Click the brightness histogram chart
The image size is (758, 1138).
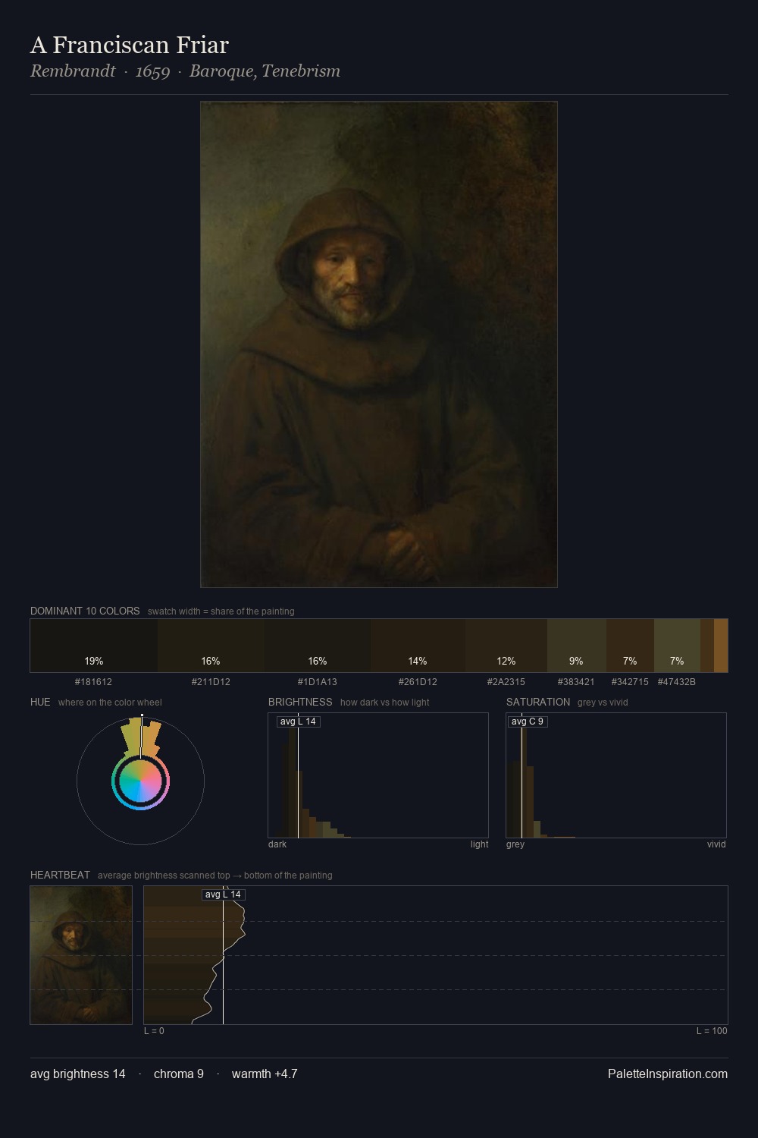click(378, 775)
